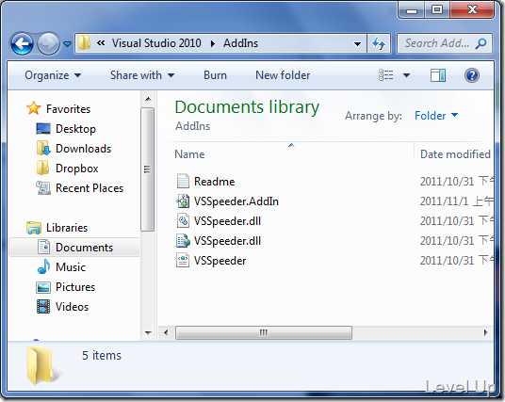Select the Readme file
The height and width of the screenshot is (402, 505).
point(214,182)
